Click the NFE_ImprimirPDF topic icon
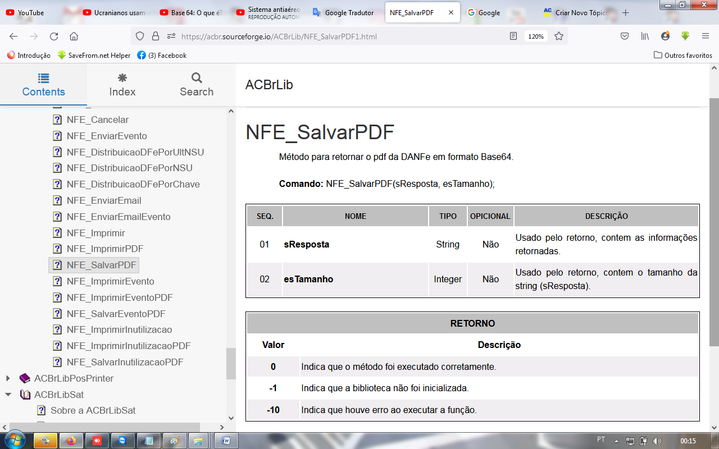This screenshot has width=719, height=449. pyautogui.click(x=57, y=249)
